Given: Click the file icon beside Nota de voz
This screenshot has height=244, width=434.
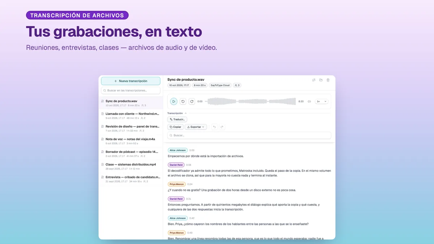Looking at the screenshot, I should pos(103,139).
